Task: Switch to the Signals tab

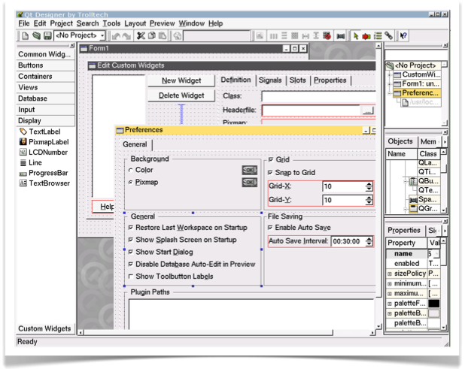Action: 269,80
